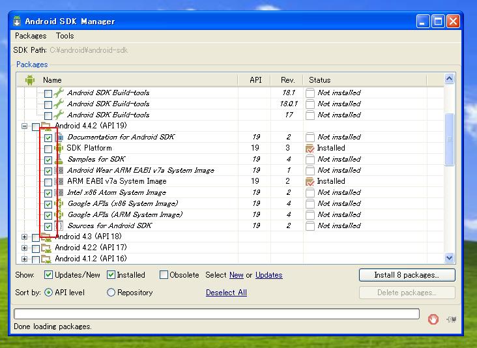
Task: Click wrench icon of Build-tools rev 18.0.1
Action: point(59,104)
